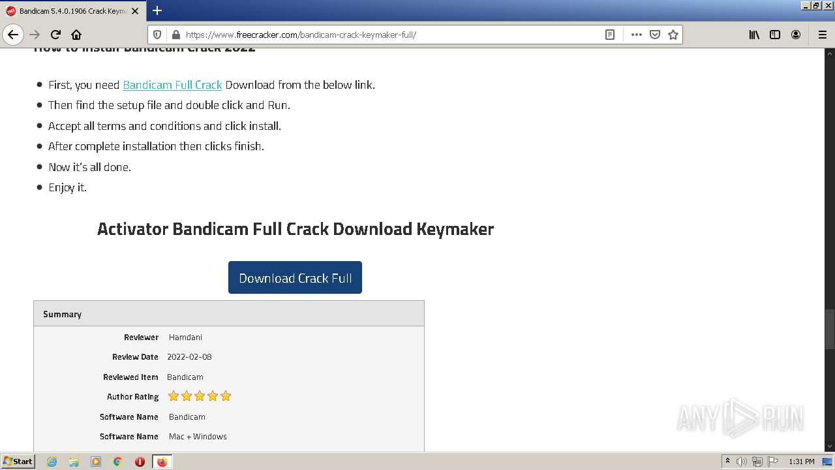Select the Summary box header
This screenshot has height=470, width=835.
(229, 314)
